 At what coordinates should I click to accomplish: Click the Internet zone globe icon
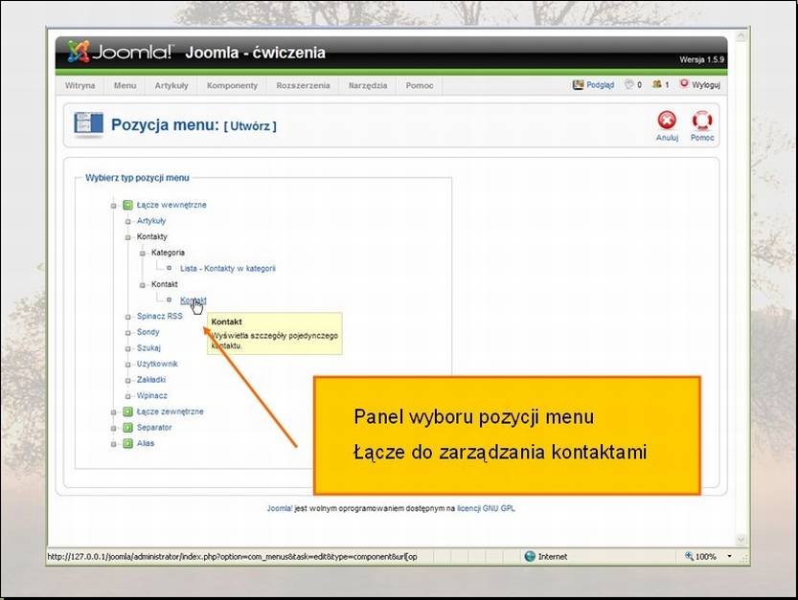[530, 556]
